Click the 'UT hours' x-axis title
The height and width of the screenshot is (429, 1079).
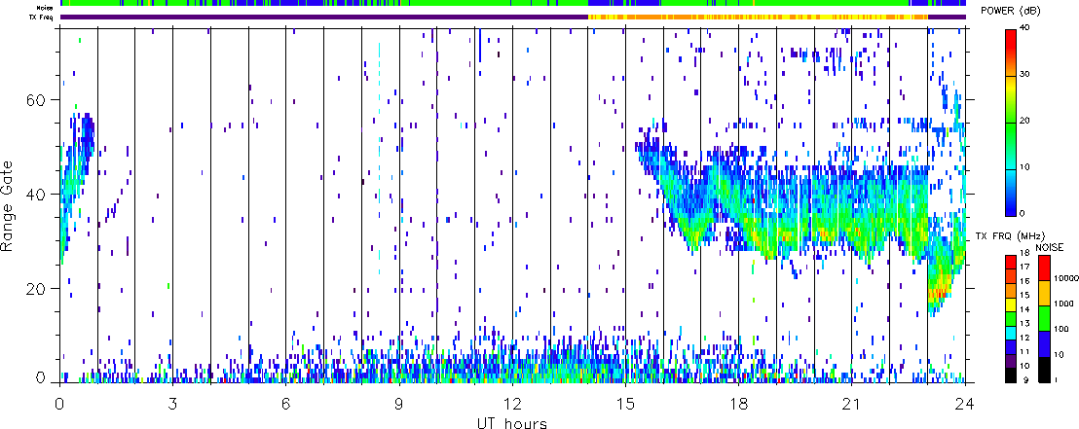tap(512, 423)
